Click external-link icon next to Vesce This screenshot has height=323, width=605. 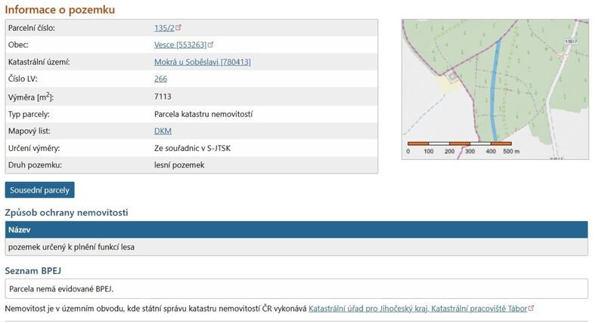click(x=210, y=45)
